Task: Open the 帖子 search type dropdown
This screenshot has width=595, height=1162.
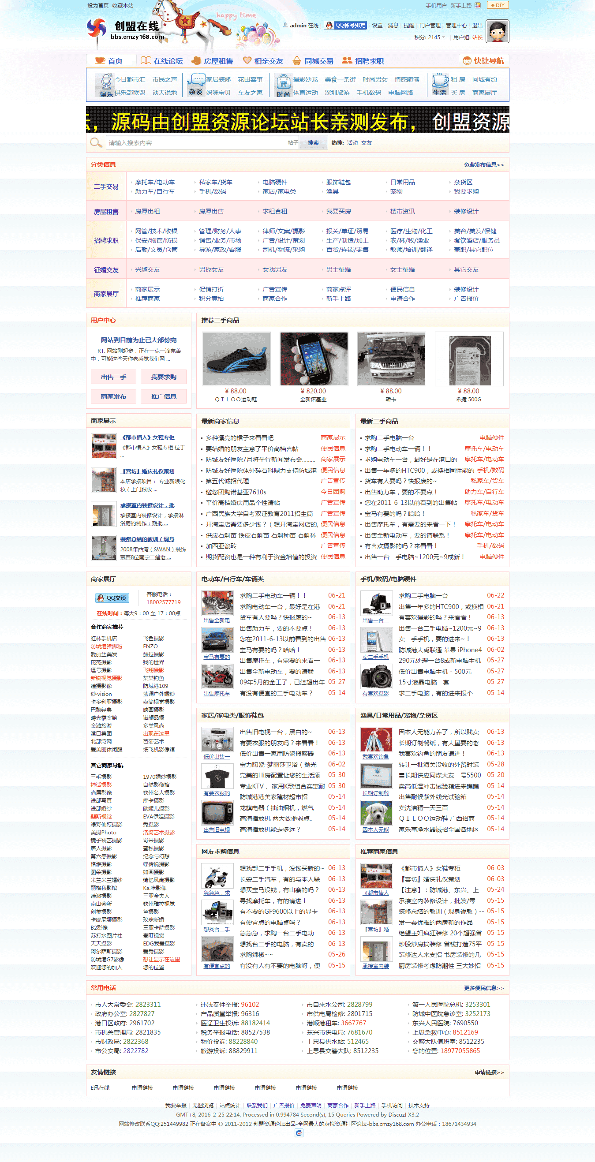Action: coord(293,143)
